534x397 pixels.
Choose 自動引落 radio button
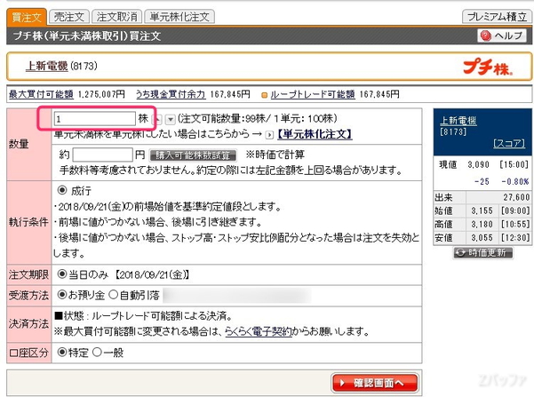[113, 295]
